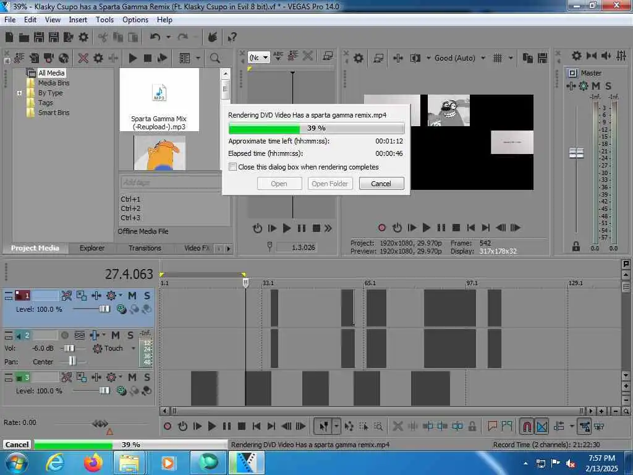
Task: Click the What's This help icon
Action: [232, 38]
